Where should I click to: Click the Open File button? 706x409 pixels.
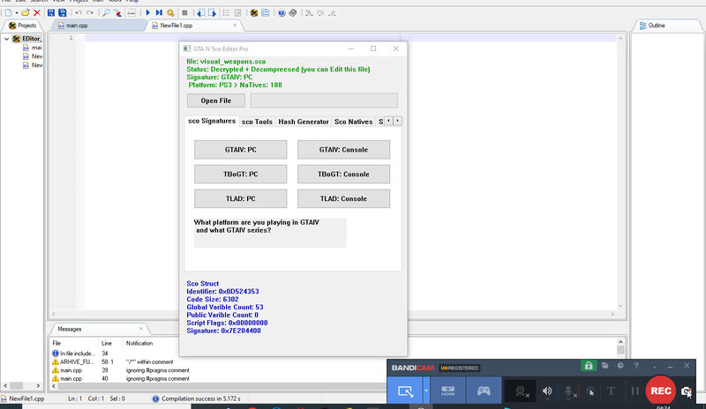tap(216, 100)
